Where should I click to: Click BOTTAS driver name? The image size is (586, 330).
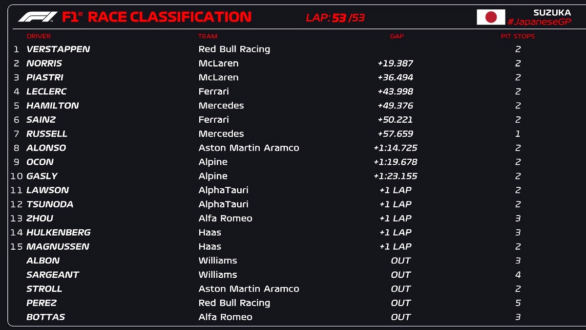pyautogui.click(x=45, y=317)
